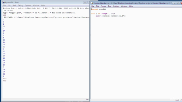Click output number 1 in the Shell
The image size is (182, 102).
click(3, 22)
